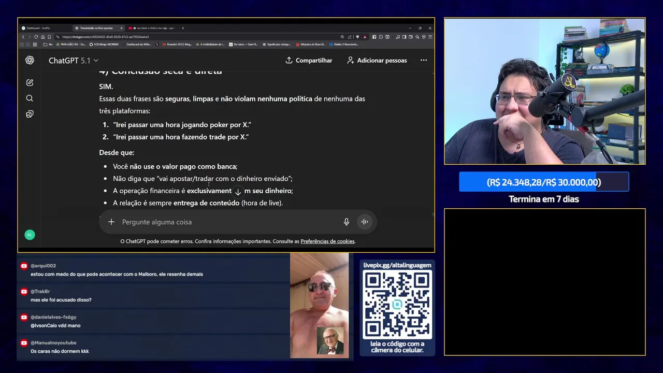Open the library icon in sidebar
Screen dimensions: 663x373
coord(30,114)
